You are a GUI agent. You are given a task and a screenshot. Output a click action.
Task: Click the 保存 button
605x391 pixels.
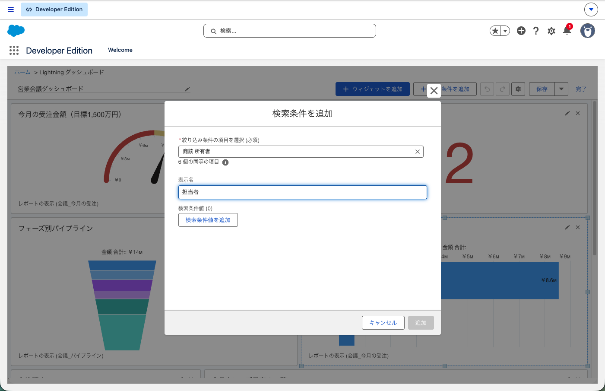[542, 89]
